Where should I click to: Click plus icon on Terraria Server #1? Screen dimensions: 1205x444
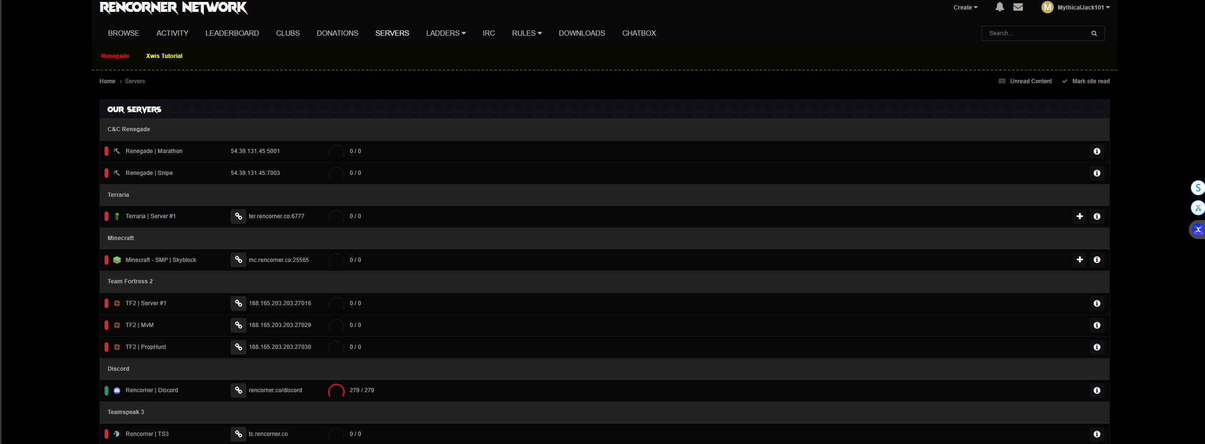click(x=1079, y=216)
